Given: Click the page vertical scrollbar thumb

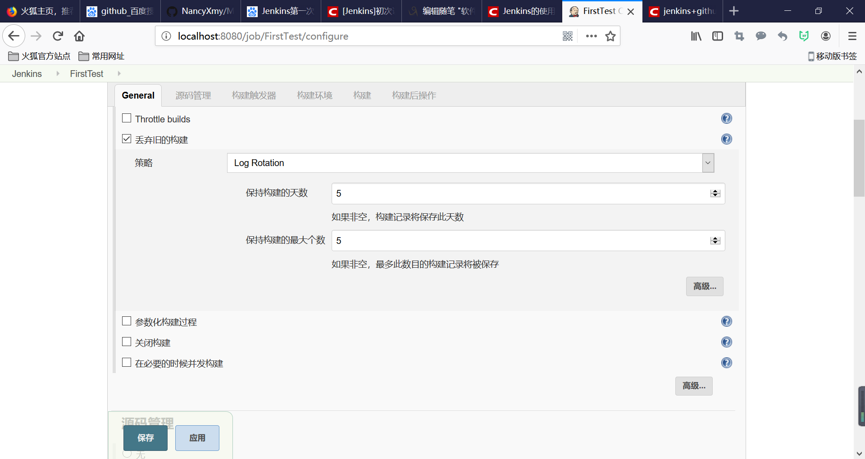Looking at the screenshot, I should click(859, 158).
